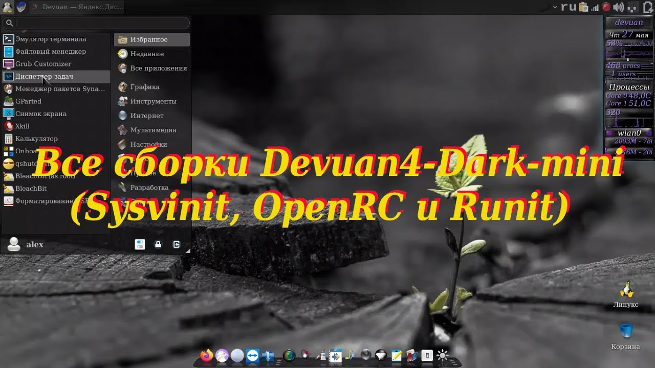This screenshot has height=368, width=655.
Task: Launch Форматирование entry
Action: (x=55, y=201)
